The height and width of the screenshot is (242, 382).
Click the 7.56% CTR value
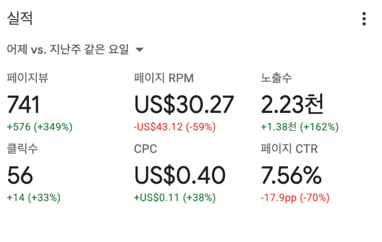point(292,175)
